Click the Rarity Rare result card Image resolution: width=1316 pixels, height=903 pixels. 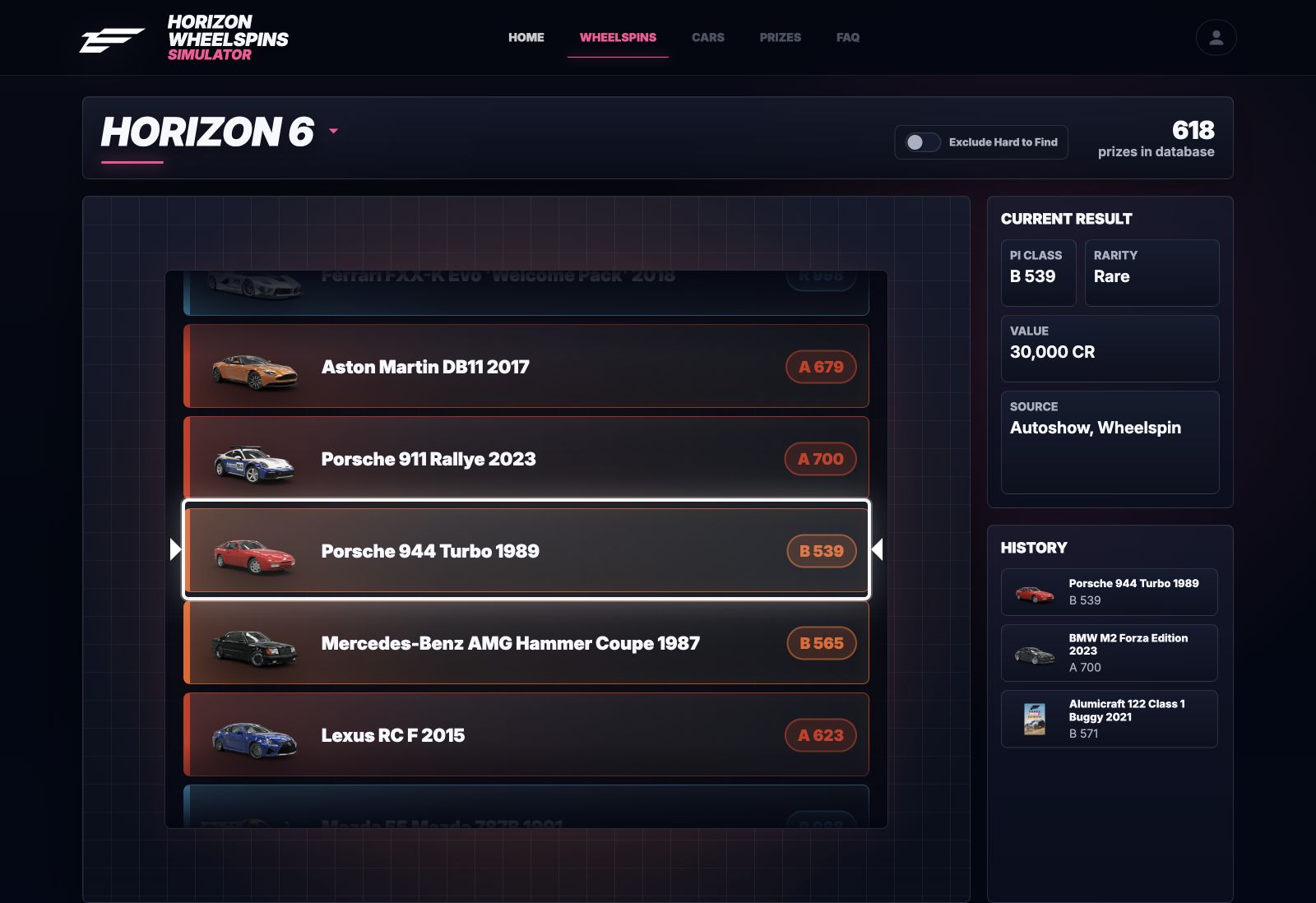pos(1151,272)
